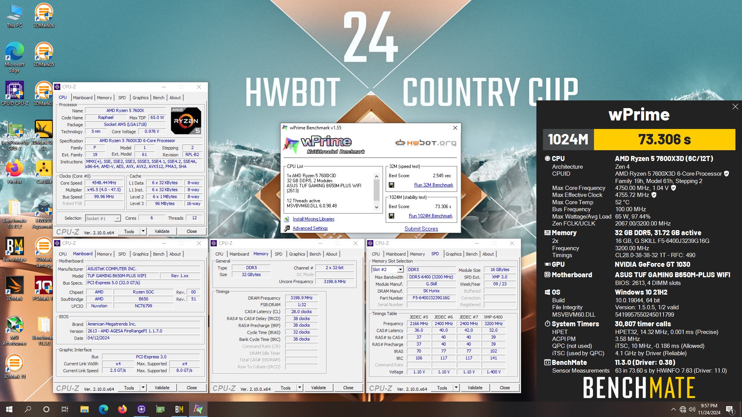Viewport: 742px width, 417px height.
Task: Click volume icon in system tray
Action: pyautogui.click(x=692, y=409)
